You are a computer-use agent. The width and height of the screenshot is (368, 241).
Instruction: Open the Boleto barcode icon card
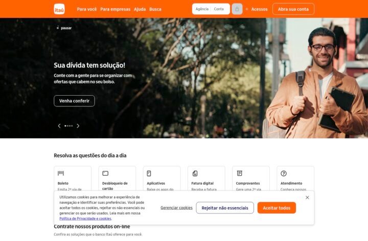[60, 173]
